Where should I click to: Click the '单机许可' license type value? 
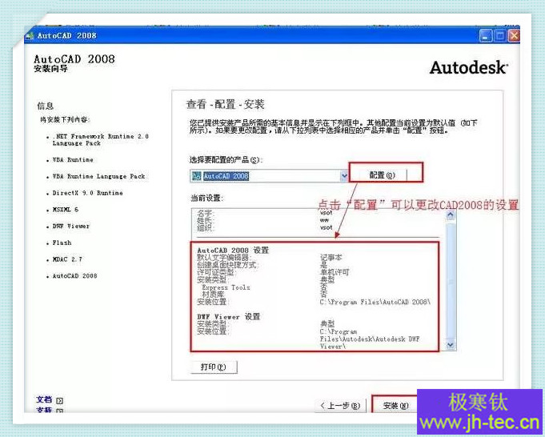coord(335,272)
